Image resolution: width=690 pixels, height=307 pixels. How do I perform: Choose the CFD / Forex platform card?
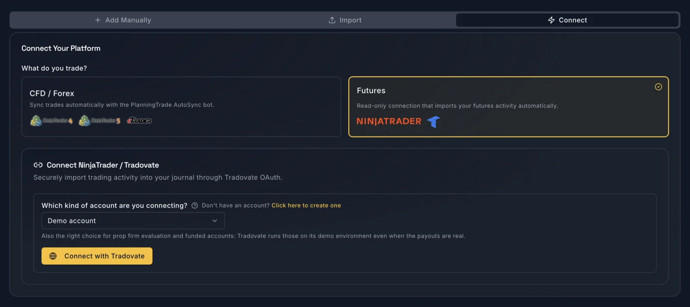(x=181, y=107)
